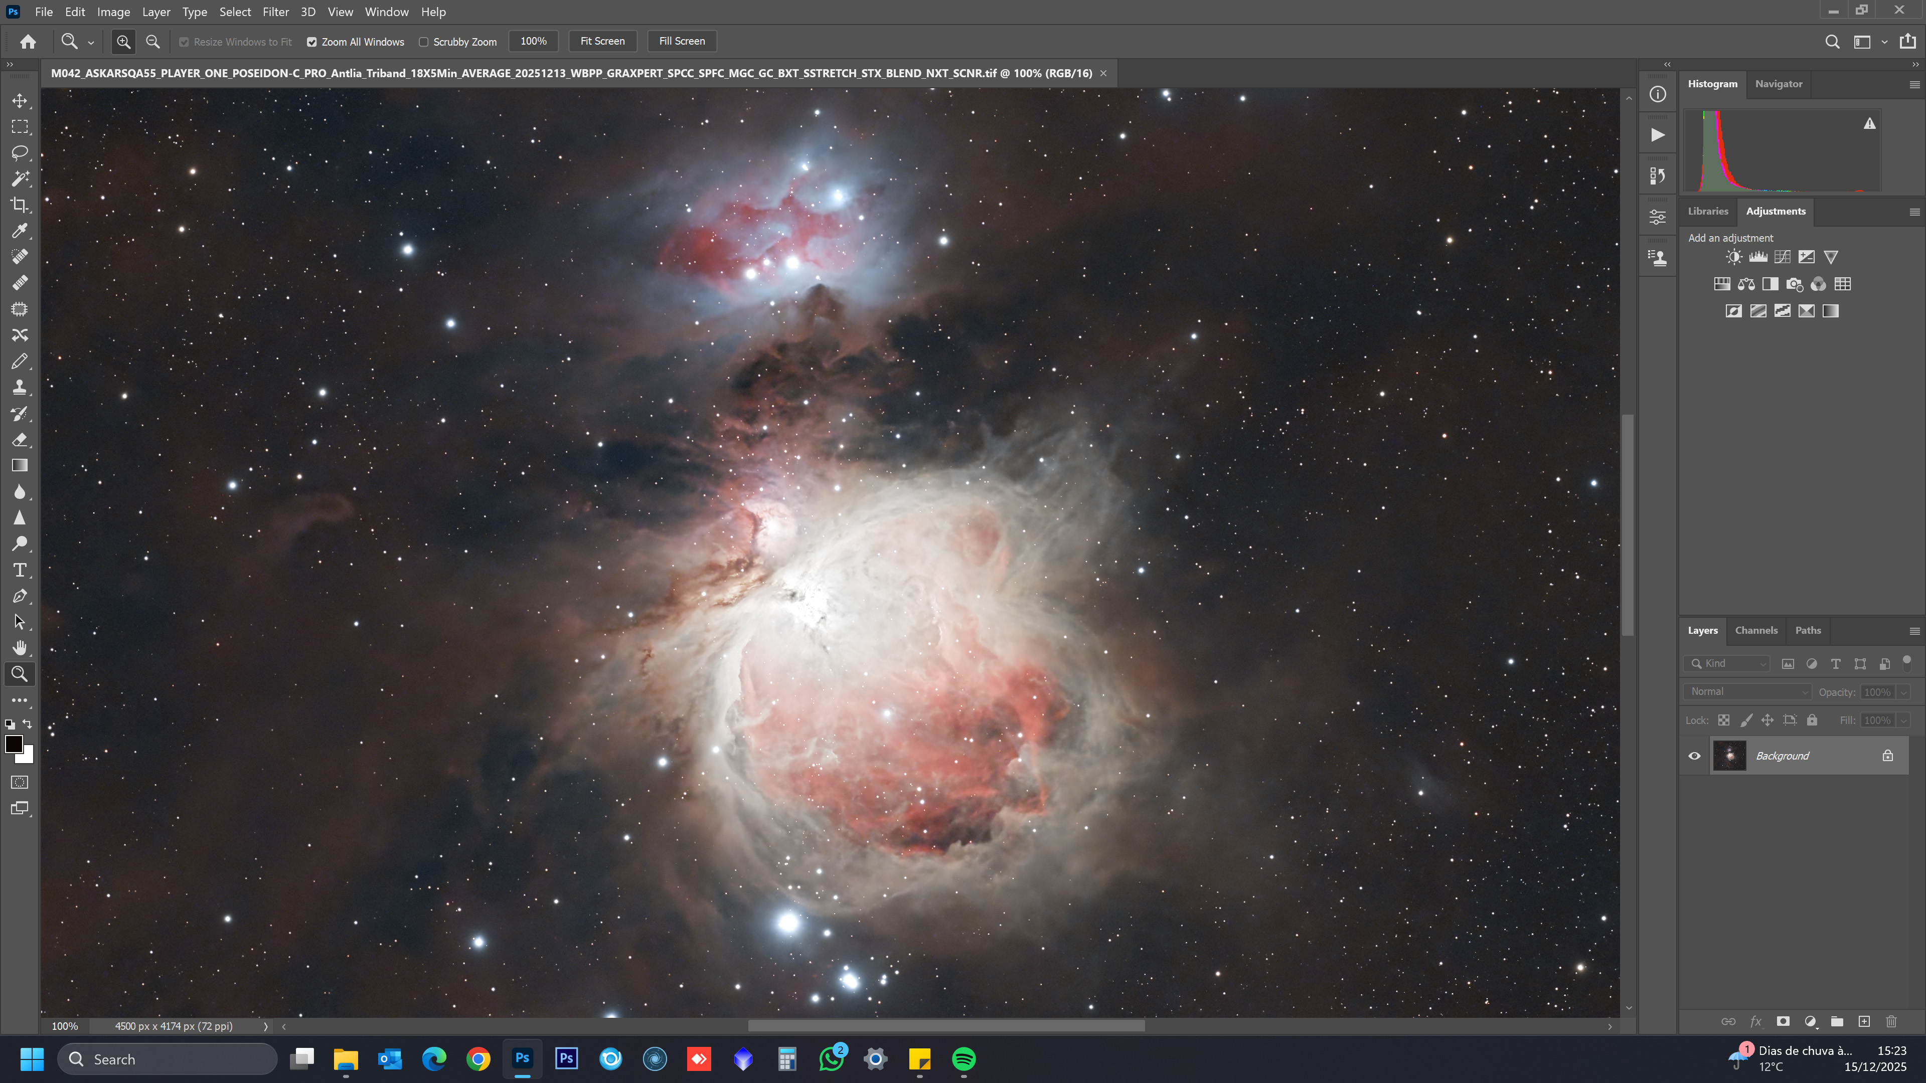Select the Clone Stamp tool
Image resolution: width=1926 pixels, height=1083 pixels.
point(20,387)
